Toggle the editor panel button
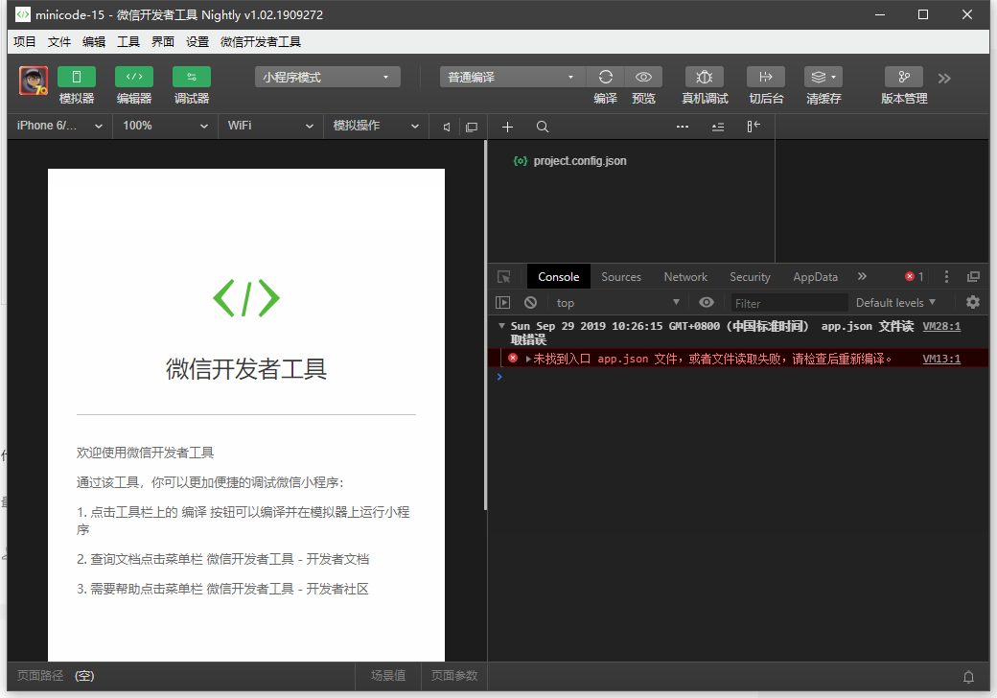This screenshot has height=698, width=997. click(x=134, y=77)
